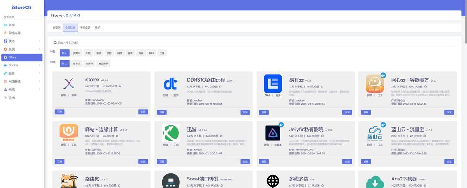Install 驿站 边缘计算 with its 安装 button
The height and width of the screenshot is (188, 467).
[x=143, y=162]
